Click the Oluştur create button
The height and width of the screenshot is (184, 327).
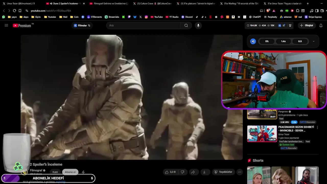tap(307, 26)
